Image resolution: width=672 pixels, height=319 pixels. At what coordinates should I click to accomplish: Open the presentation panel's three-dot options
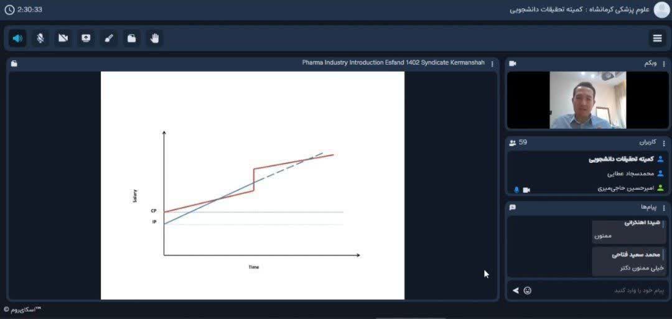pos(492,63)
